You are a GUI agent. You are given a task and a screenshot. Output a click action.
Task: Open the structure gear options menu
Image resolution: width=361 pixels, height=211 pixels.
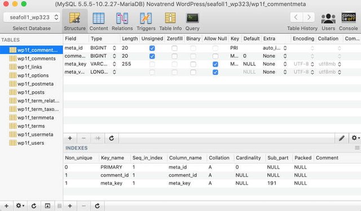pyautogui.click(x=355, y=138)
